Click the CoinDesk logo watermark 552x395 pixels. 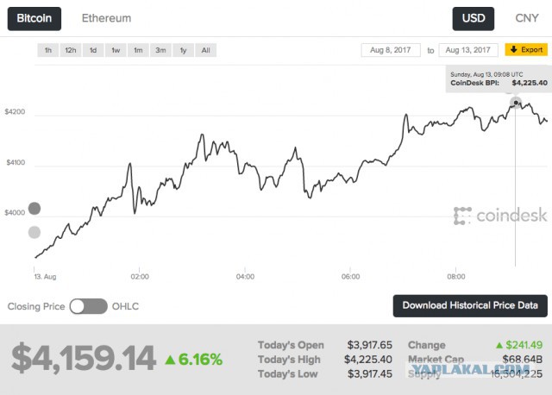coord(500,216)
